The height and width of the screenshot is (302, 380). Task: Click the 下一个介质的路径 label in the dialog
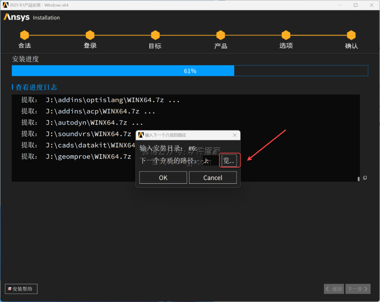168,161
